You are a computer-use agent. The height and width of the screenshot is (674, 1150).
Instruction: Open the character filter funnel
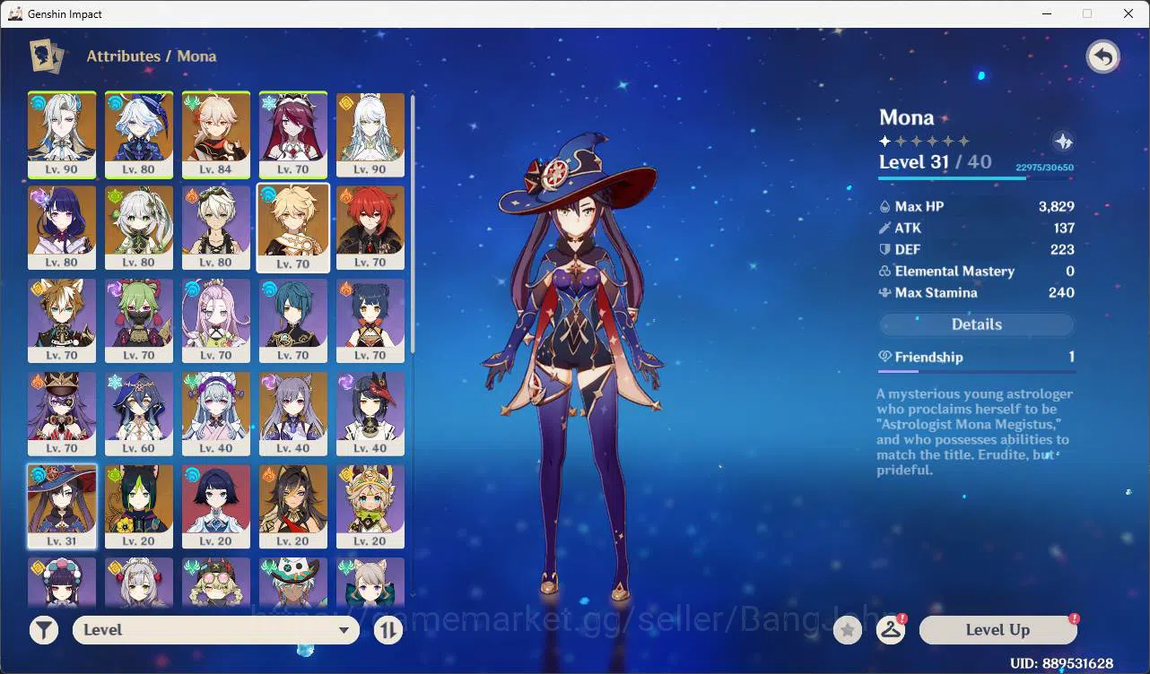point(44,630)
